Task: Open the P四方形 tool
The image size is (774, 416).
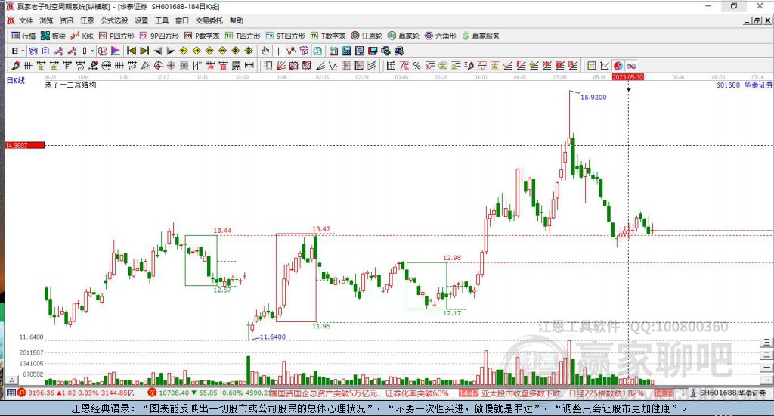Action: (x=116, y=36)
